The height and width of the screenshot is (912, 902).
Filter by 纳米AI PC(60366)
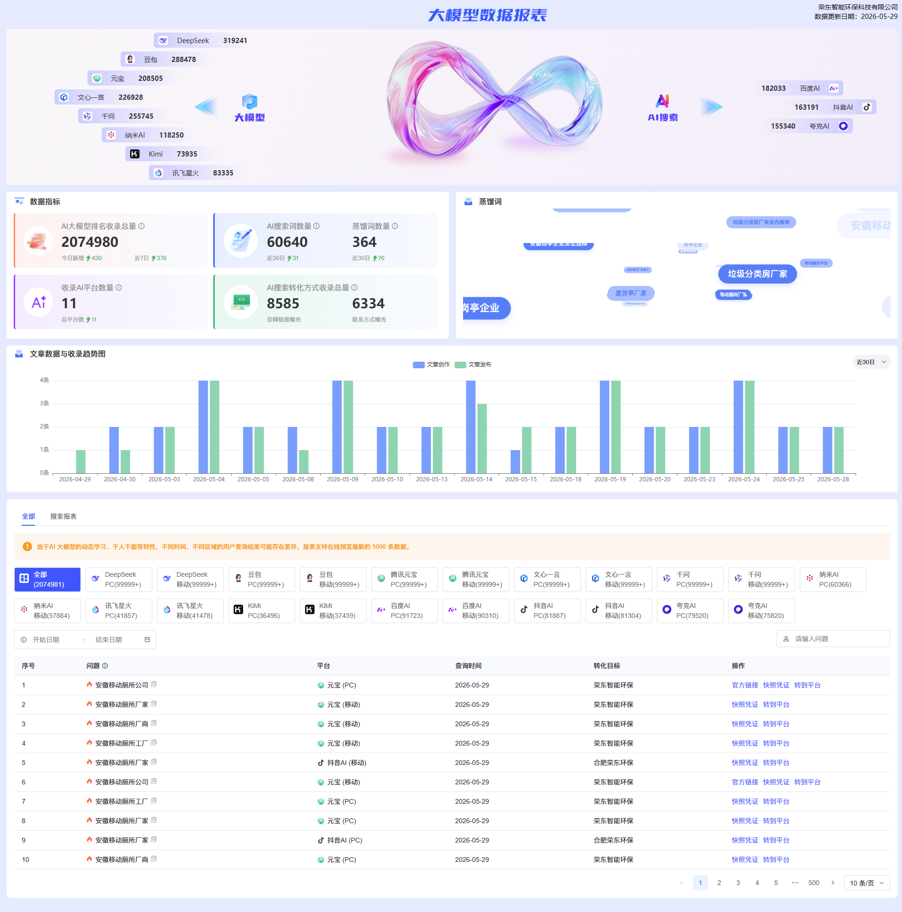(x=833, y=580)
